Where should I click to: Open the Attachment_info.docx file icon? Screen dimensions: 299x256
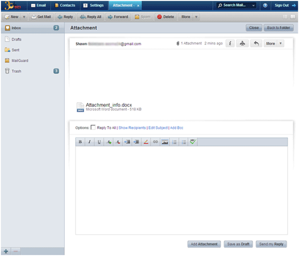click(80, 107)
